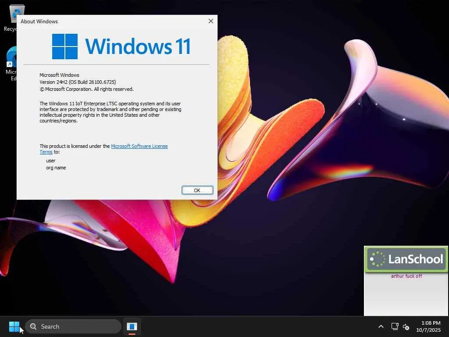
Task: Click OK in About Windows dialog
Action: (197, 190)
